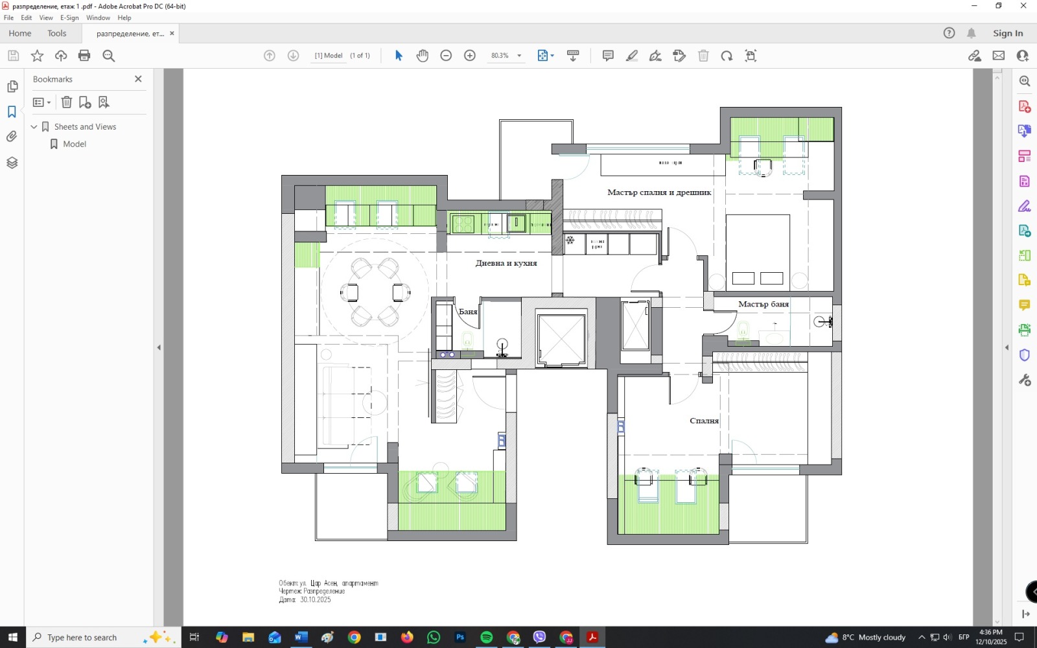Click the Selection arrow tool
Viewport: 1037px width, 648px height.
point(399,56)
